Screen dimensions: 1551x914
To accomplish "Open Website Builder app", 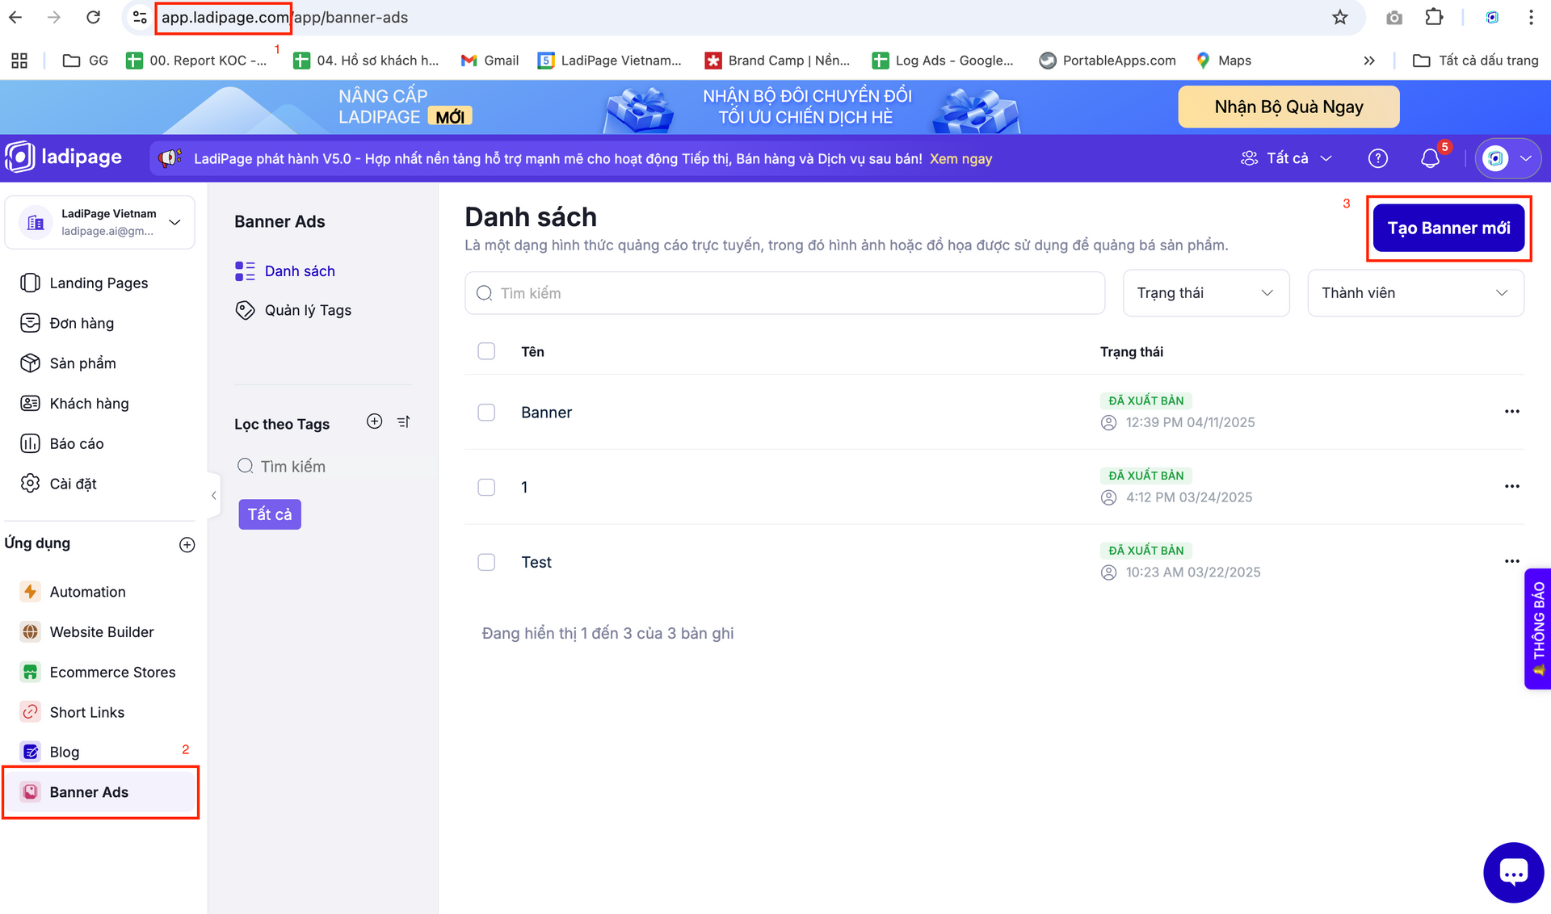I will 101,632.
